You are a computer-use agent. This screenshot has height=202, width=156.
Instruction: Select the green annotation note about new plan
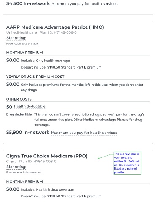point(127,163)
